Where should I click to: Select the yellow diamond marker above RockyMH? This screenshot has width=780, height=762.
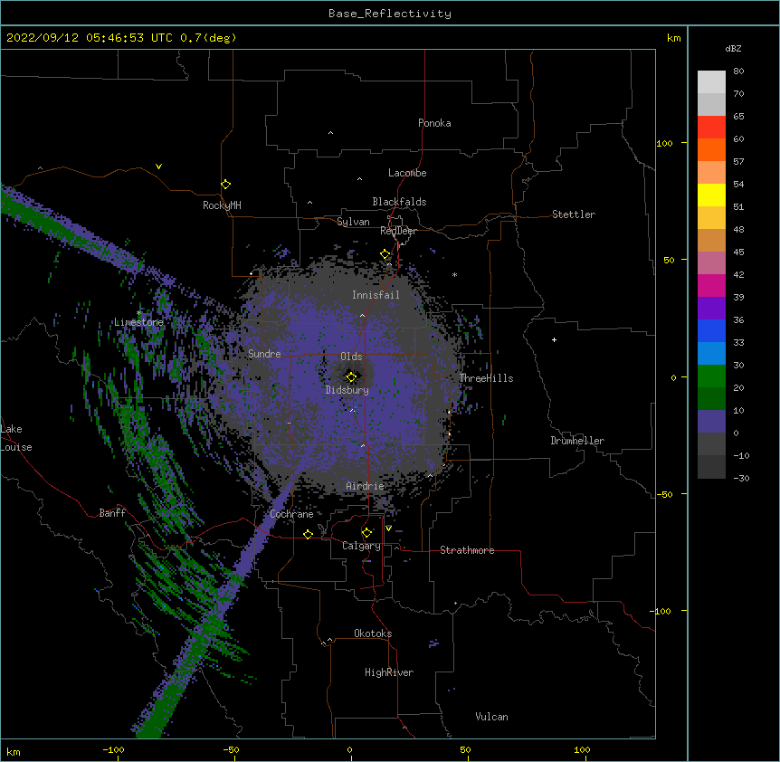pyautogui.click(x=226, y=185)
